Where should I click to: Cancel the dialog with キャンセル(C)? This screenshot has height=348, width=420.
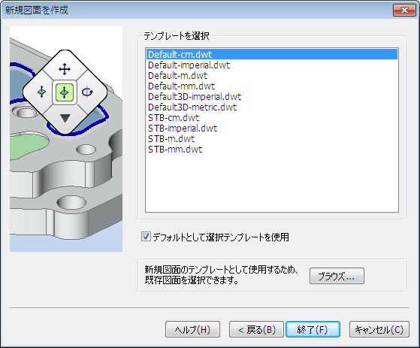coord(379,329)
